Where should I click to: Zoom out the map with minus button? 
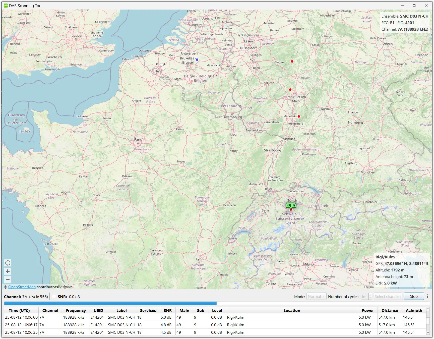[8, 279]
